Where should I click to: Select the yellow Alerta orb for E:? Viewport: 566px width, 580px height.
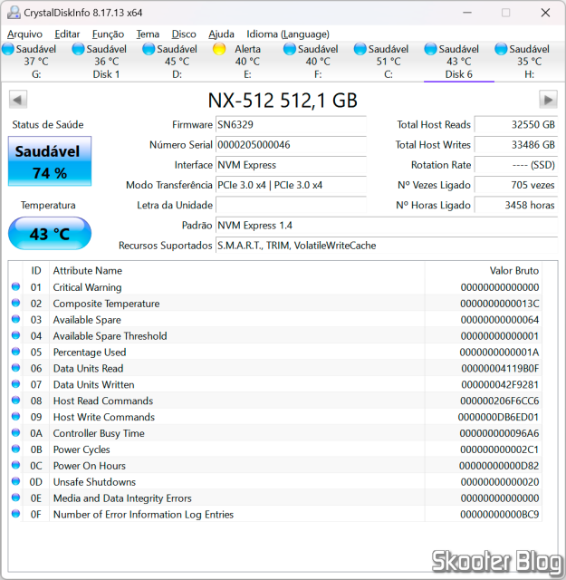219,49
